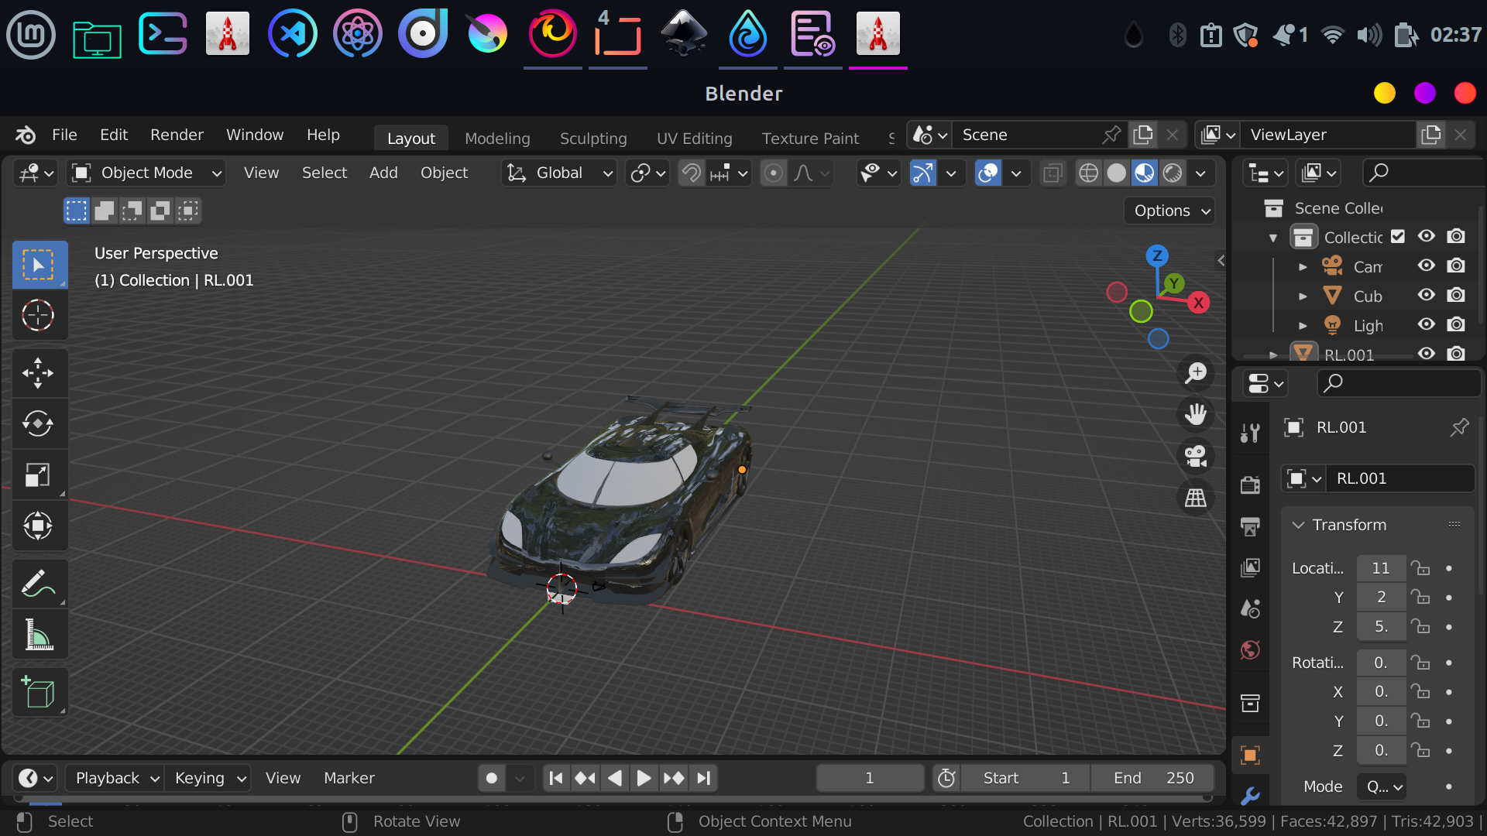Viewport: 1487px width, 836px height.
Task: Select the Annotate tool
Action: point(39,584)
